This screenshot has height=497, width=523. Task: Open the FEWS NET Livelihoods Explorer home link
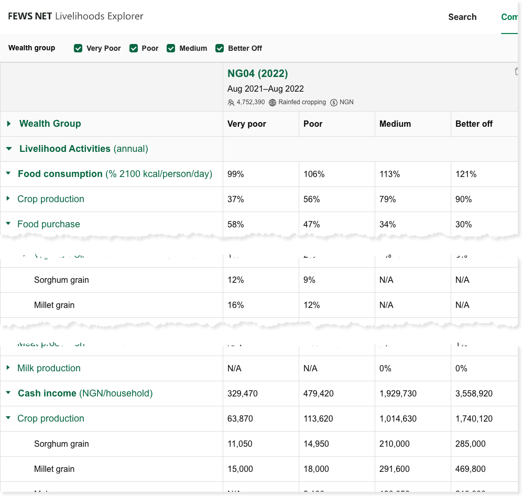[75, 16]
